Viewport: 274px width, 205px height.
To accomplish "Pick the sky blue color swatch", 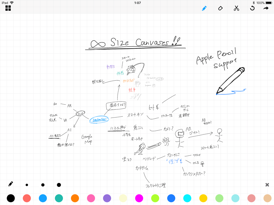I will pyautogui.click(x=43, y=198).
